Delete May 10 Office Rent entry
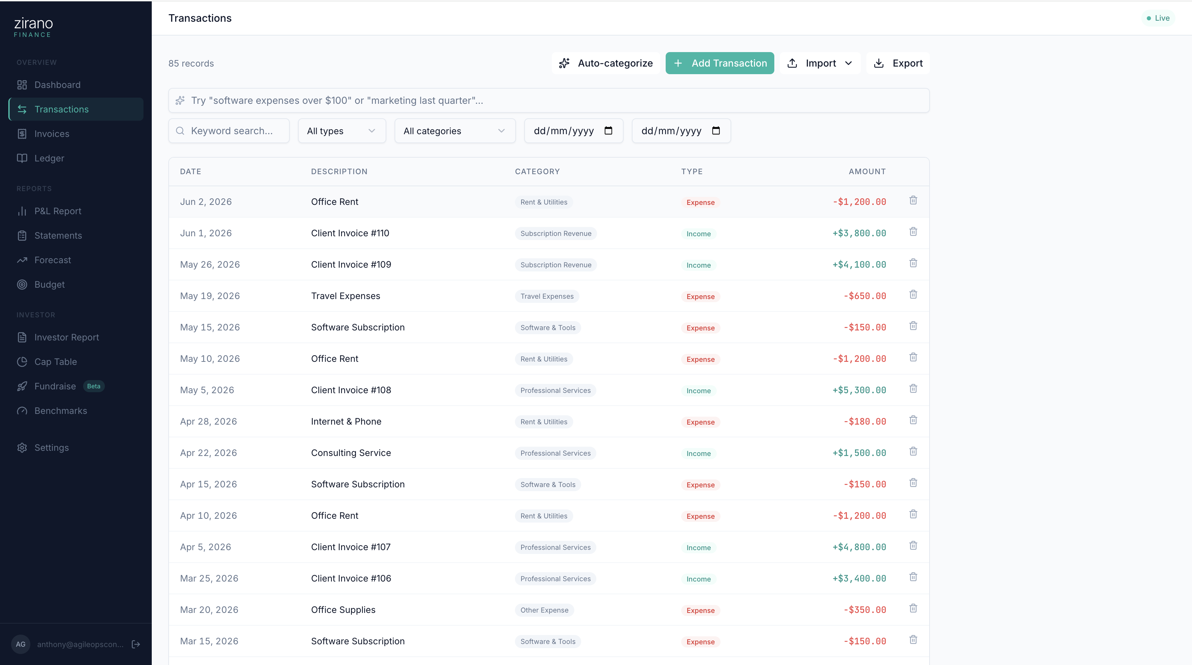This screenshot has width=1192, height=665. coord(913,357)
